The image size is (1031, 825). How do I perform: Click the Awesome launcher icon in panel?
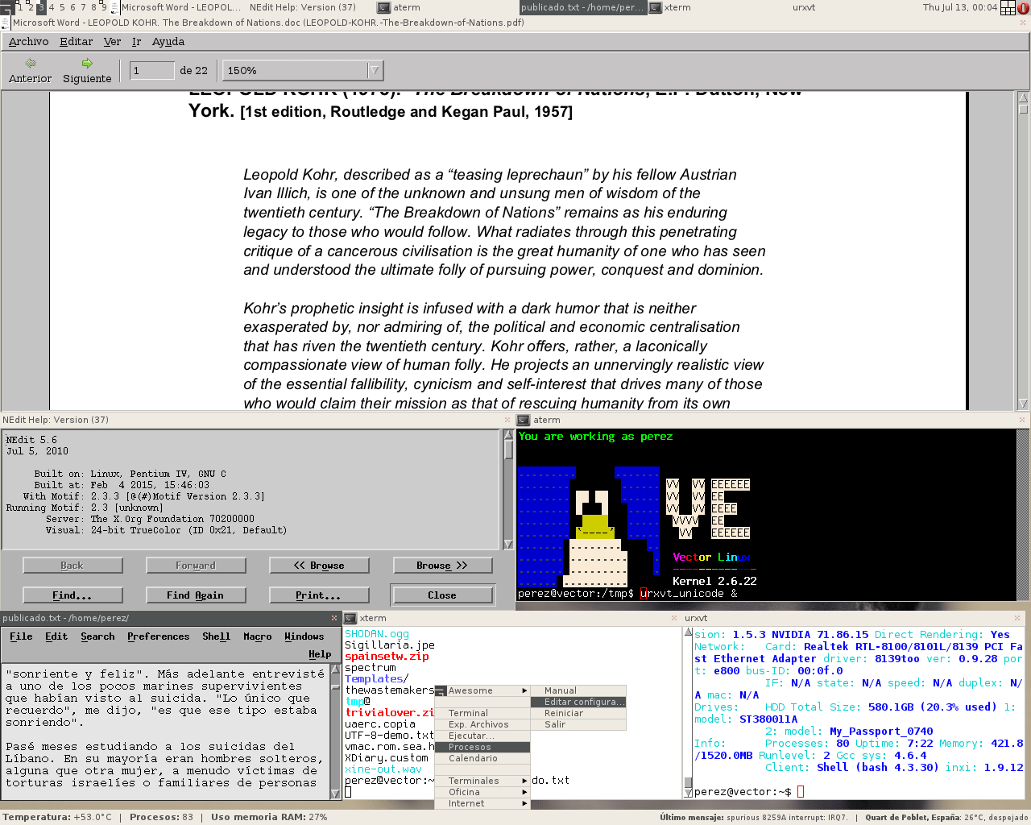[6, 7]
